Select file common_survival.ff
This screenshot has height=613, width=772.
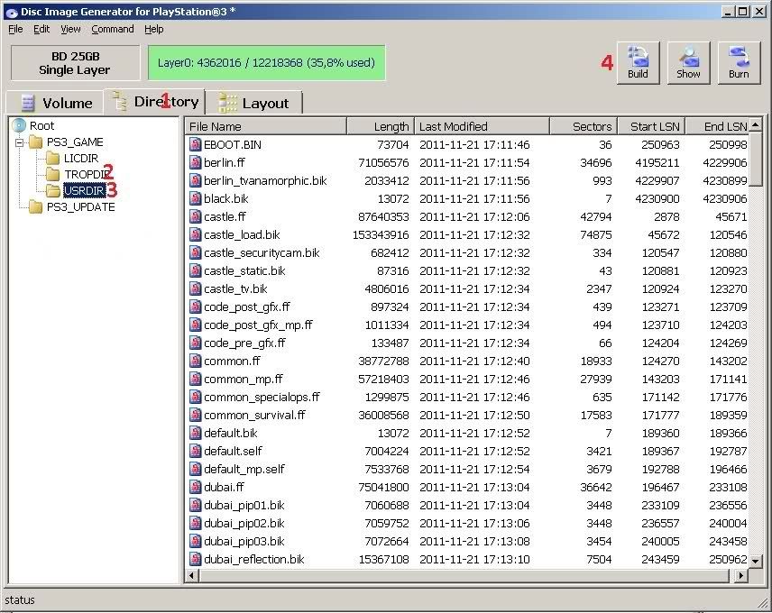point(254,415)
